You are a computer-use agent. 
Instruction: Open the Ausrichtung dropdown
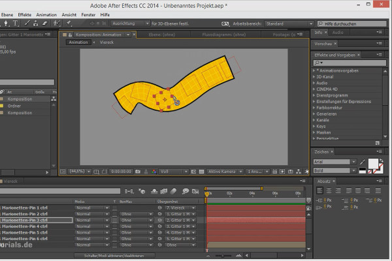[130, 23]
